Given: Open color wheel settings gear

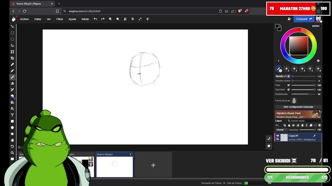Looking at the screenshot, I should (x=318, y=61).
